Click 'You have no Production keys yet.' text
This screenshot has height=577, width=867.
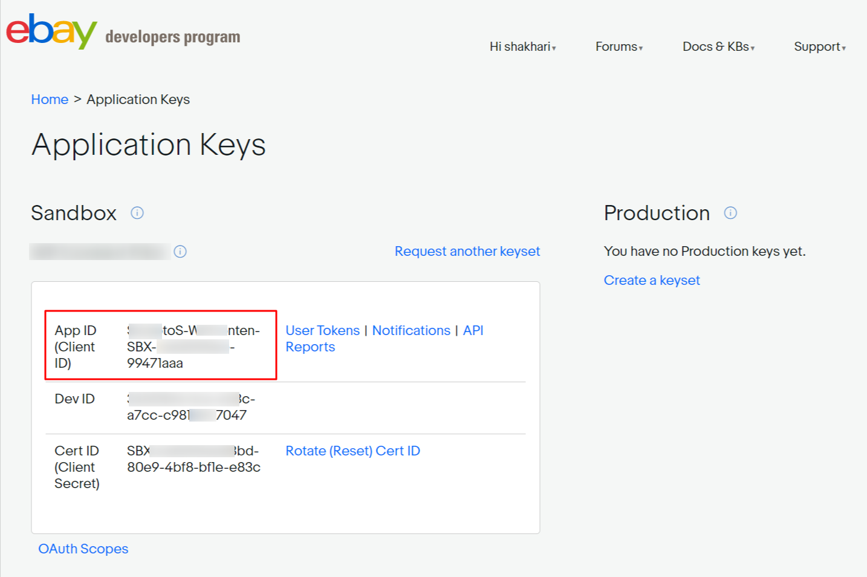705,251
